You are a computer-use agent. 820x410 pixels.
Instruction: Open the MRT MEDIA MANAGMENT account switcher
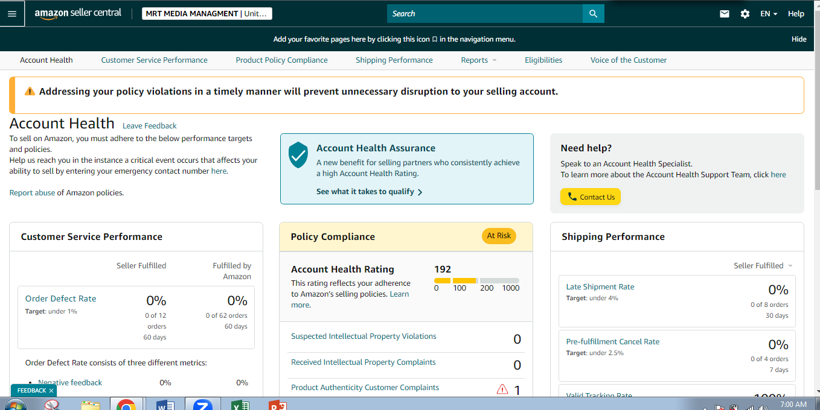point(207,13)
